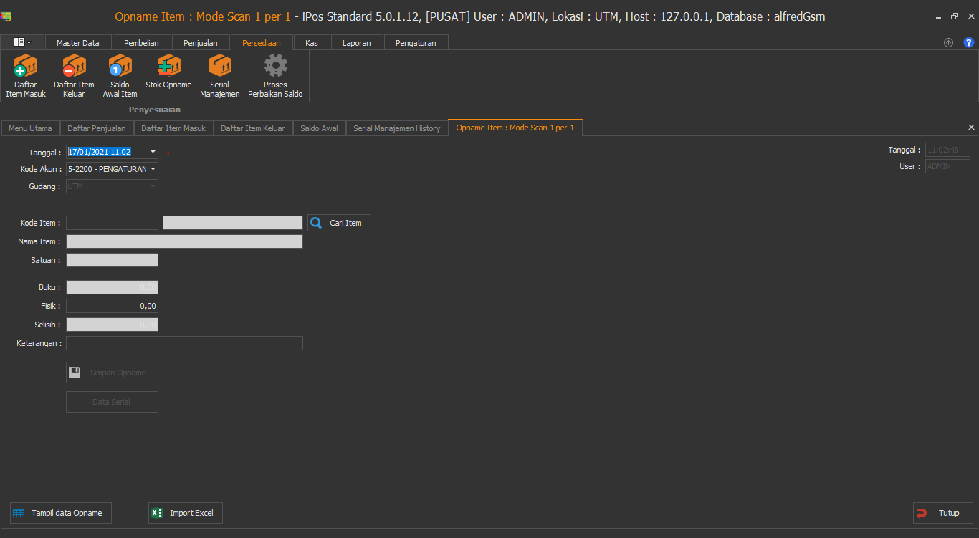The height and width of the screenshot is (538, 979).
Task: Click the top-right time Tanggal field
Action: (947, 150)
